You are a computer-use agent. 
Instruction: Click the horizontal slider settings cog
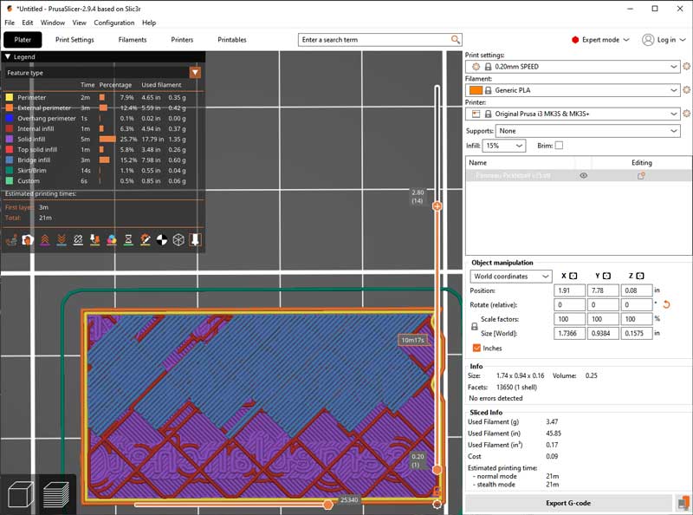click(437, 505)
